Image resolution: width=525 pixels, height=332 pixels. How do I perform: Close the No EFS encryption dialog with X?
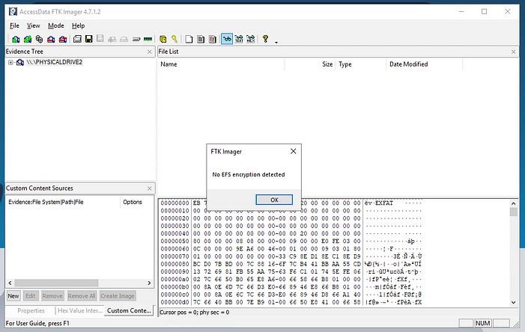pos(294,152)
